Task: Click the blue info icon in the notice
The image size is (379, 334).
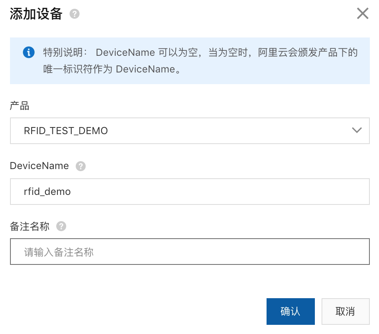Action: (x=29, y=52)
